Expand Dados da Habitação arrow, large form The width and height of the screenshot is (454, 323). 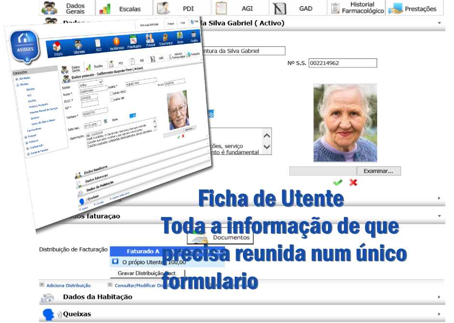[440, 297]
